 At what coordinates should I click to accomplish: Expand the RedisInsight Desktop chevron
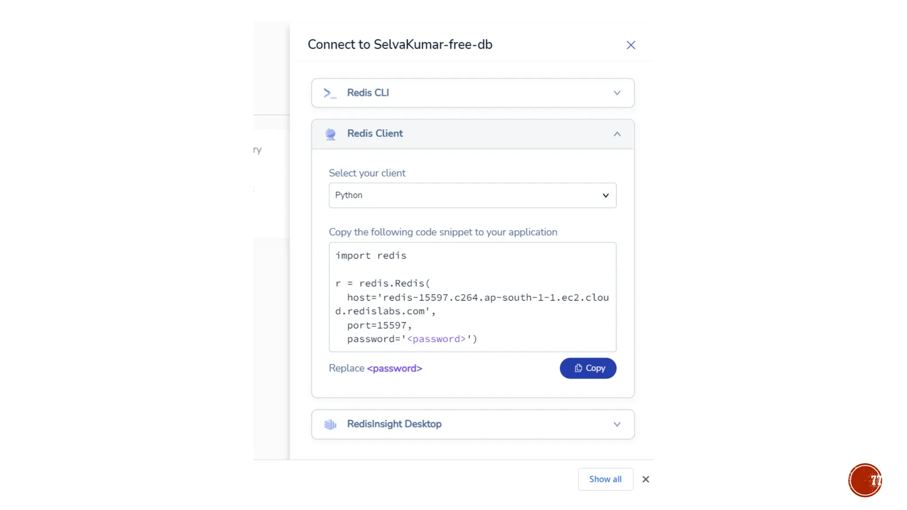click(x=617, y=425)
